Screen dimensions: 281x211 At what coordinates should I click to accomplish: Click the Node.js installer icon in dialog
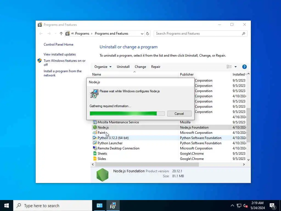click(94, 94)
